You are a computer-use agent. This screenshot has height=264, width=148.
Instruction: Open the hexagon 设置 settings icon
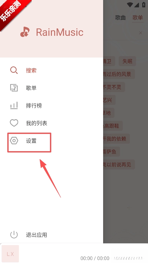14,141
